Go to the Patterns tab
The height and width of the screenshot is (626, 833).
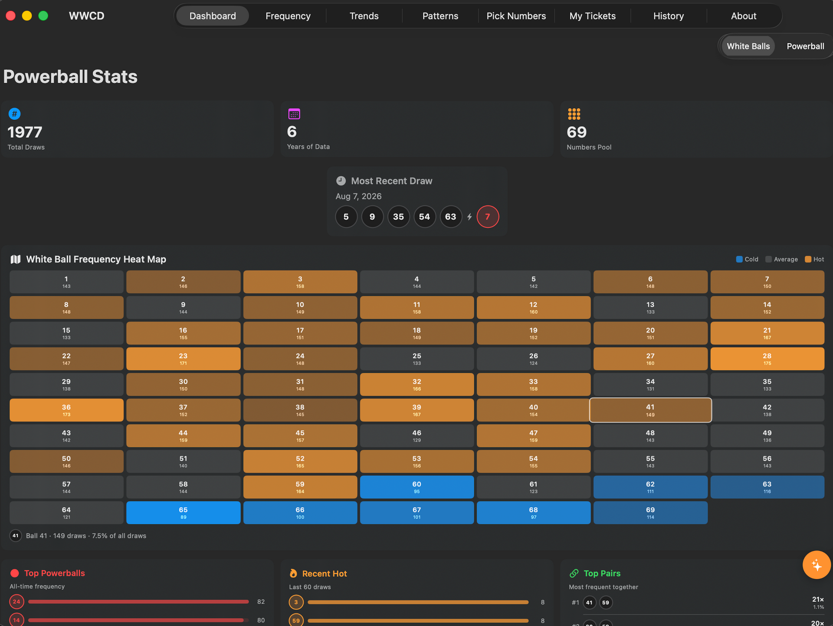[440, 16]
